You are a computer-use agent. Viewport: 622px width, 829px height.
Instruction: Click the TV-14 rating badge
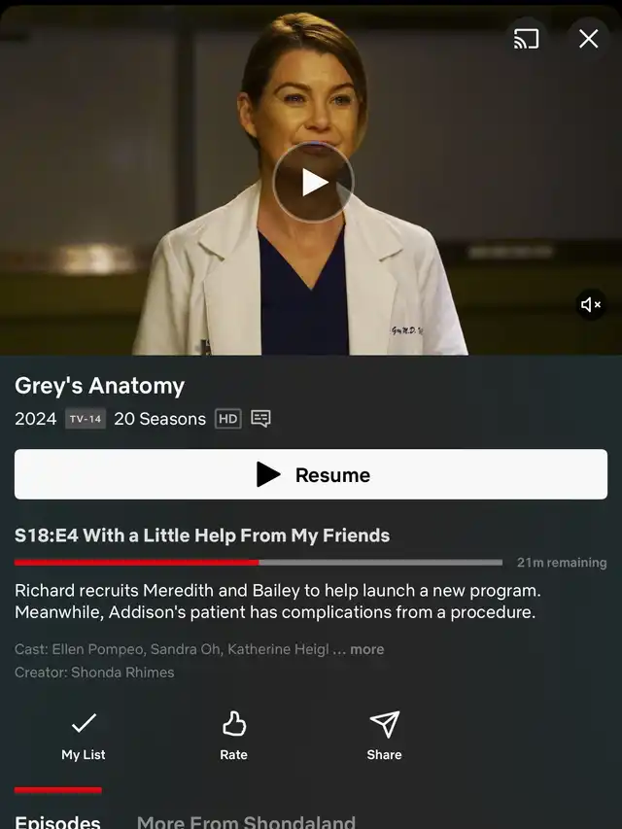click(86, 419)
